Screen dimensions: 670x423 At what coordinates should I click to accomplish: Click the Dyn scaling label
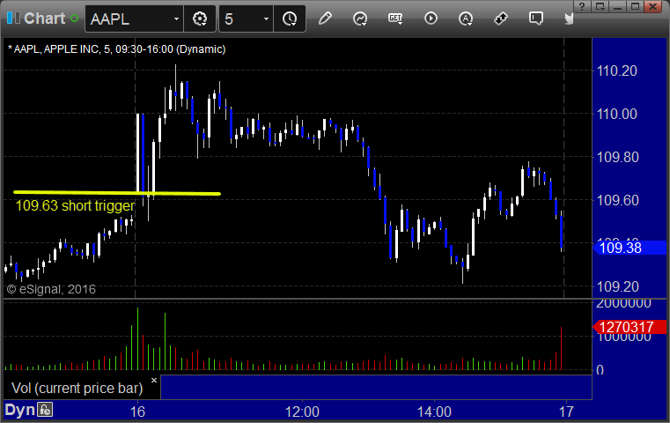pyautogui.click(x=19, y=410)
